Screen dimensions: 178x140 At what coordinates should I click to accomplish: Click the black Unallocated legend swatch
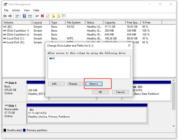[5, 130]
